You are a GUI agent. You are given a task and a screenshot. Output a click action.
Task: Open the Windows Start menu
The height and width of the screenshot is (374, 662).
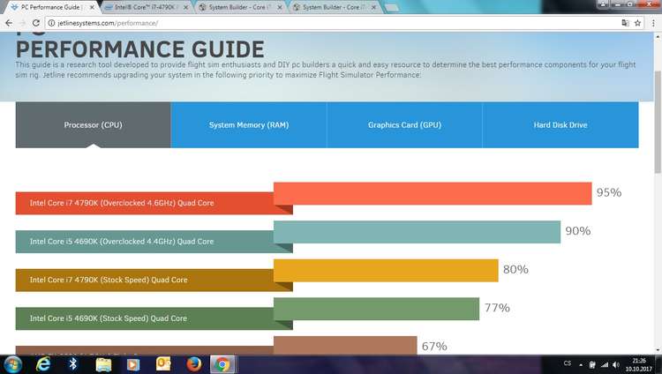[x=12, y=364]
